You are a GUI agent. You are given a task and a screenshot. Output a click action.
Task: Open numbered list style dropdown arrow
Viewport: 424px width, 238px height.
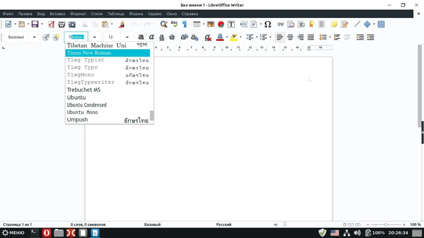(271, 37)
